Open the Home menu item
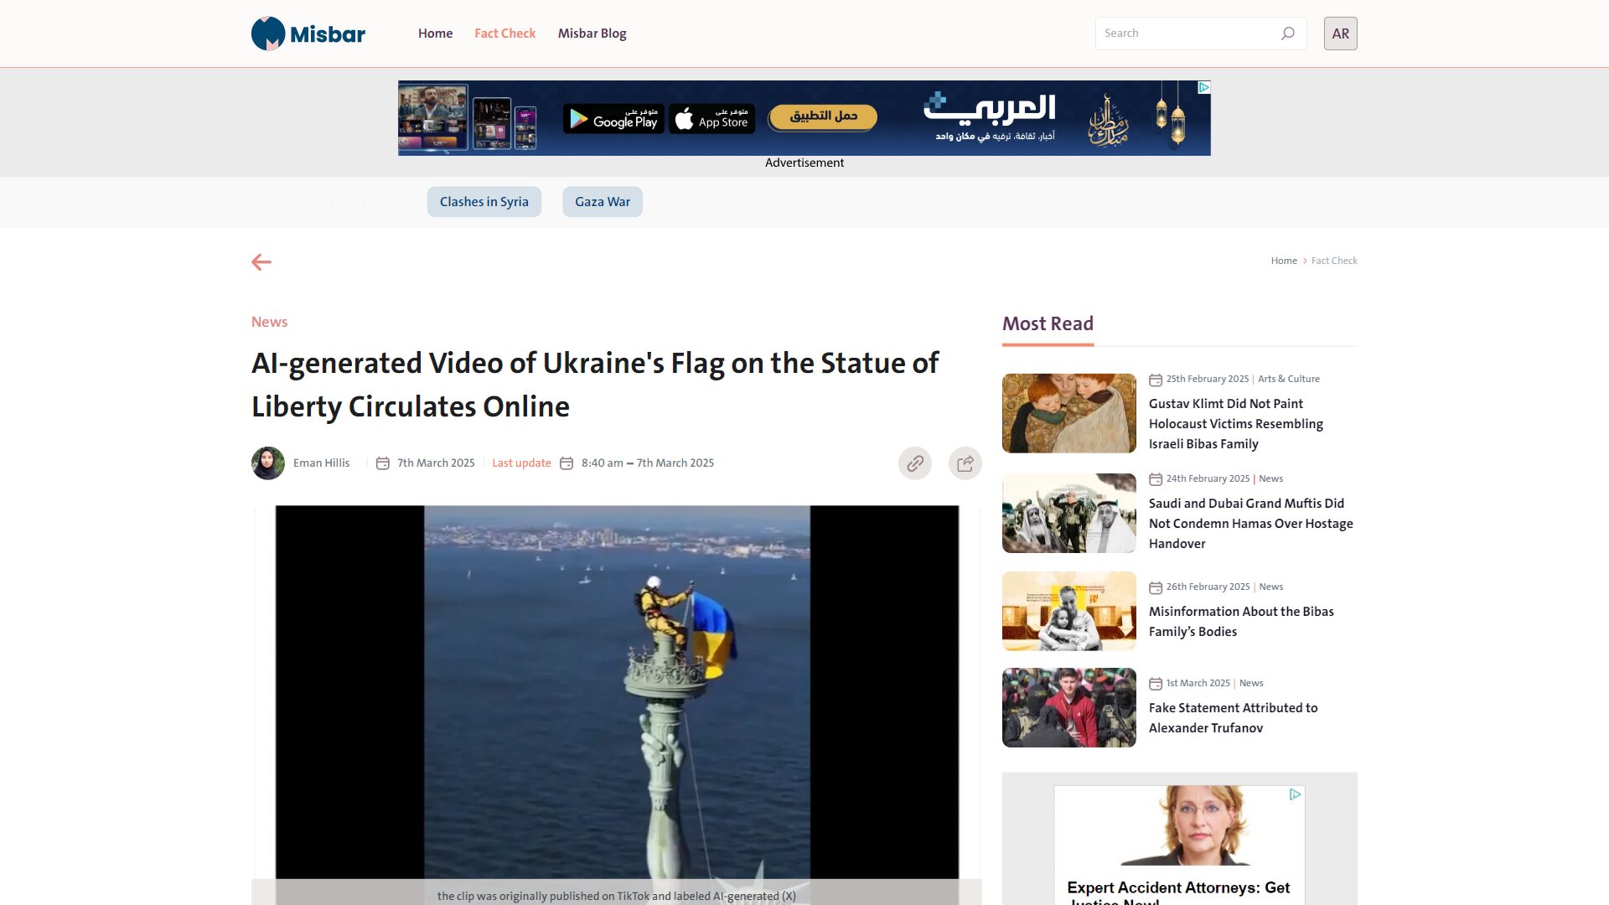Screen dimensions: 1609x905 pos(435,34)
